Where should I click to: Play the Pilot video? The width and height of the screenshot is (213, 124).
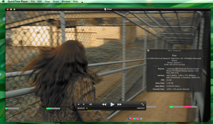click(112, 104)
